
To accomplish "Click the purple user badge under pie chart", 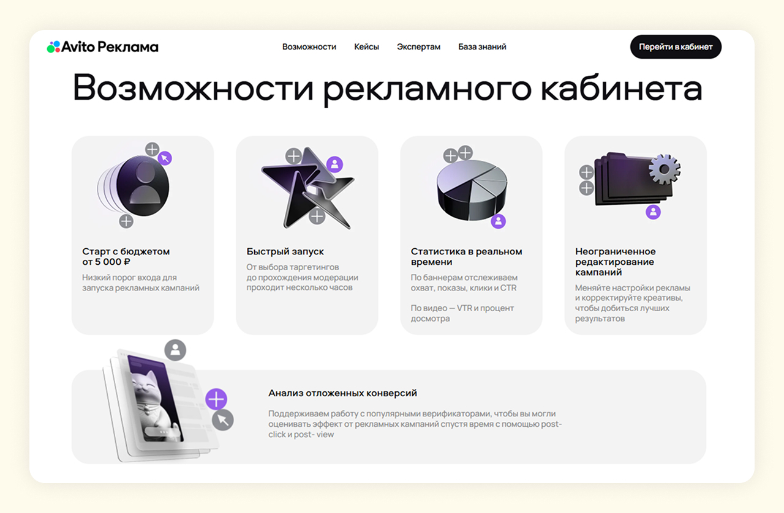I will coord(499,221).
